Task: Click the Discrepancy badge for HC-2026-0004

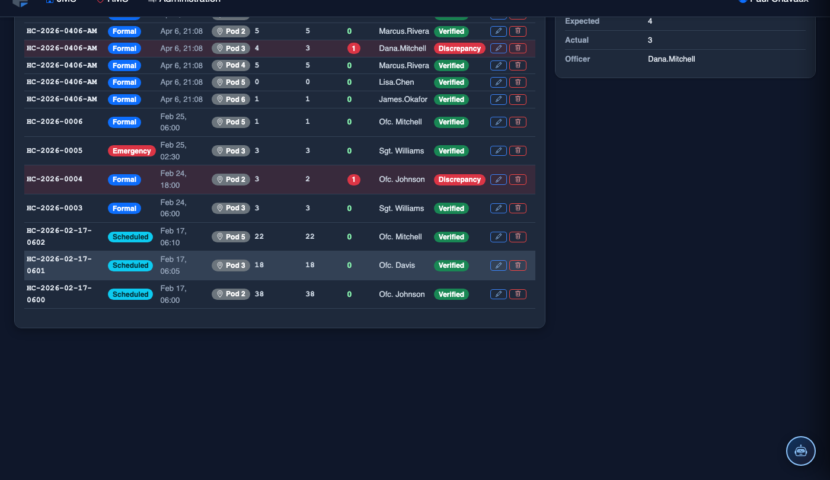Action: coord(459,180)
